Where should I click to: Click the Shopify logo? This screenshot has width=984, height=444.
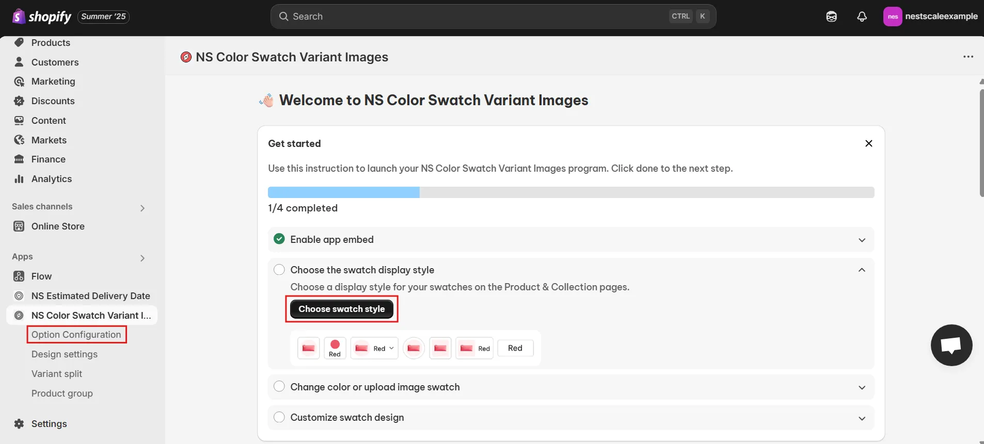(42, 17)
